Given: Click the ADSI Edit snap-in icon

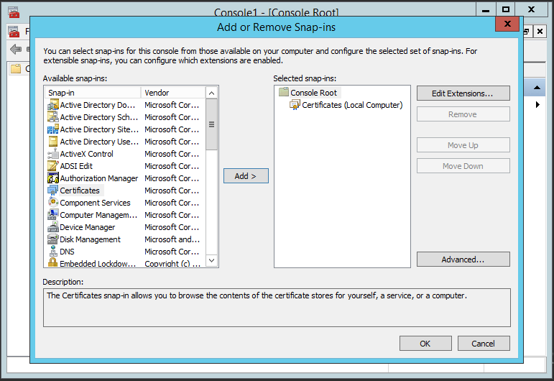Looking at the screenshot, I should 52,166.
